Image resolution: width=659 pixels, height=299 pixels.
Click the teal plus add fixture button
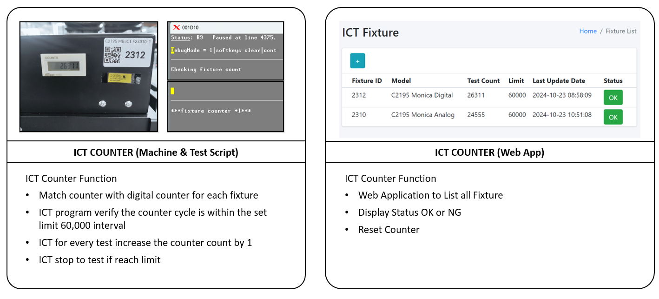[x=357, y=61]
